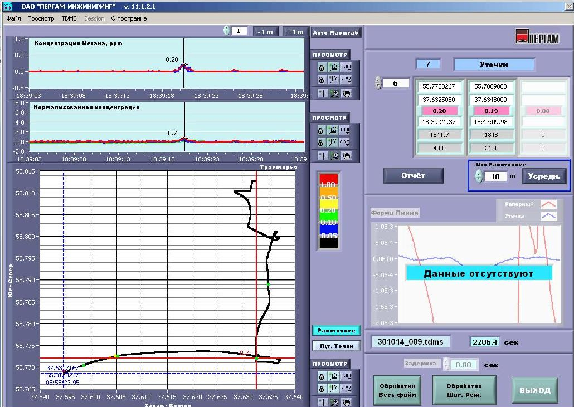The width and height of the screenshot is (574, 407).
Task: Click the -1 m button
Action: pyautogui.click(x=265, y=31)
